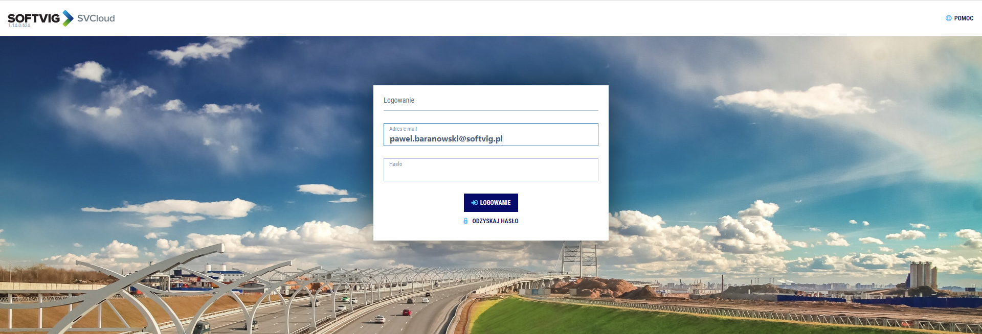Click the sign-in arrow icon on LOGOWANIE button
Viewport: 982px width, 334px height.
(x=474, y=203)
